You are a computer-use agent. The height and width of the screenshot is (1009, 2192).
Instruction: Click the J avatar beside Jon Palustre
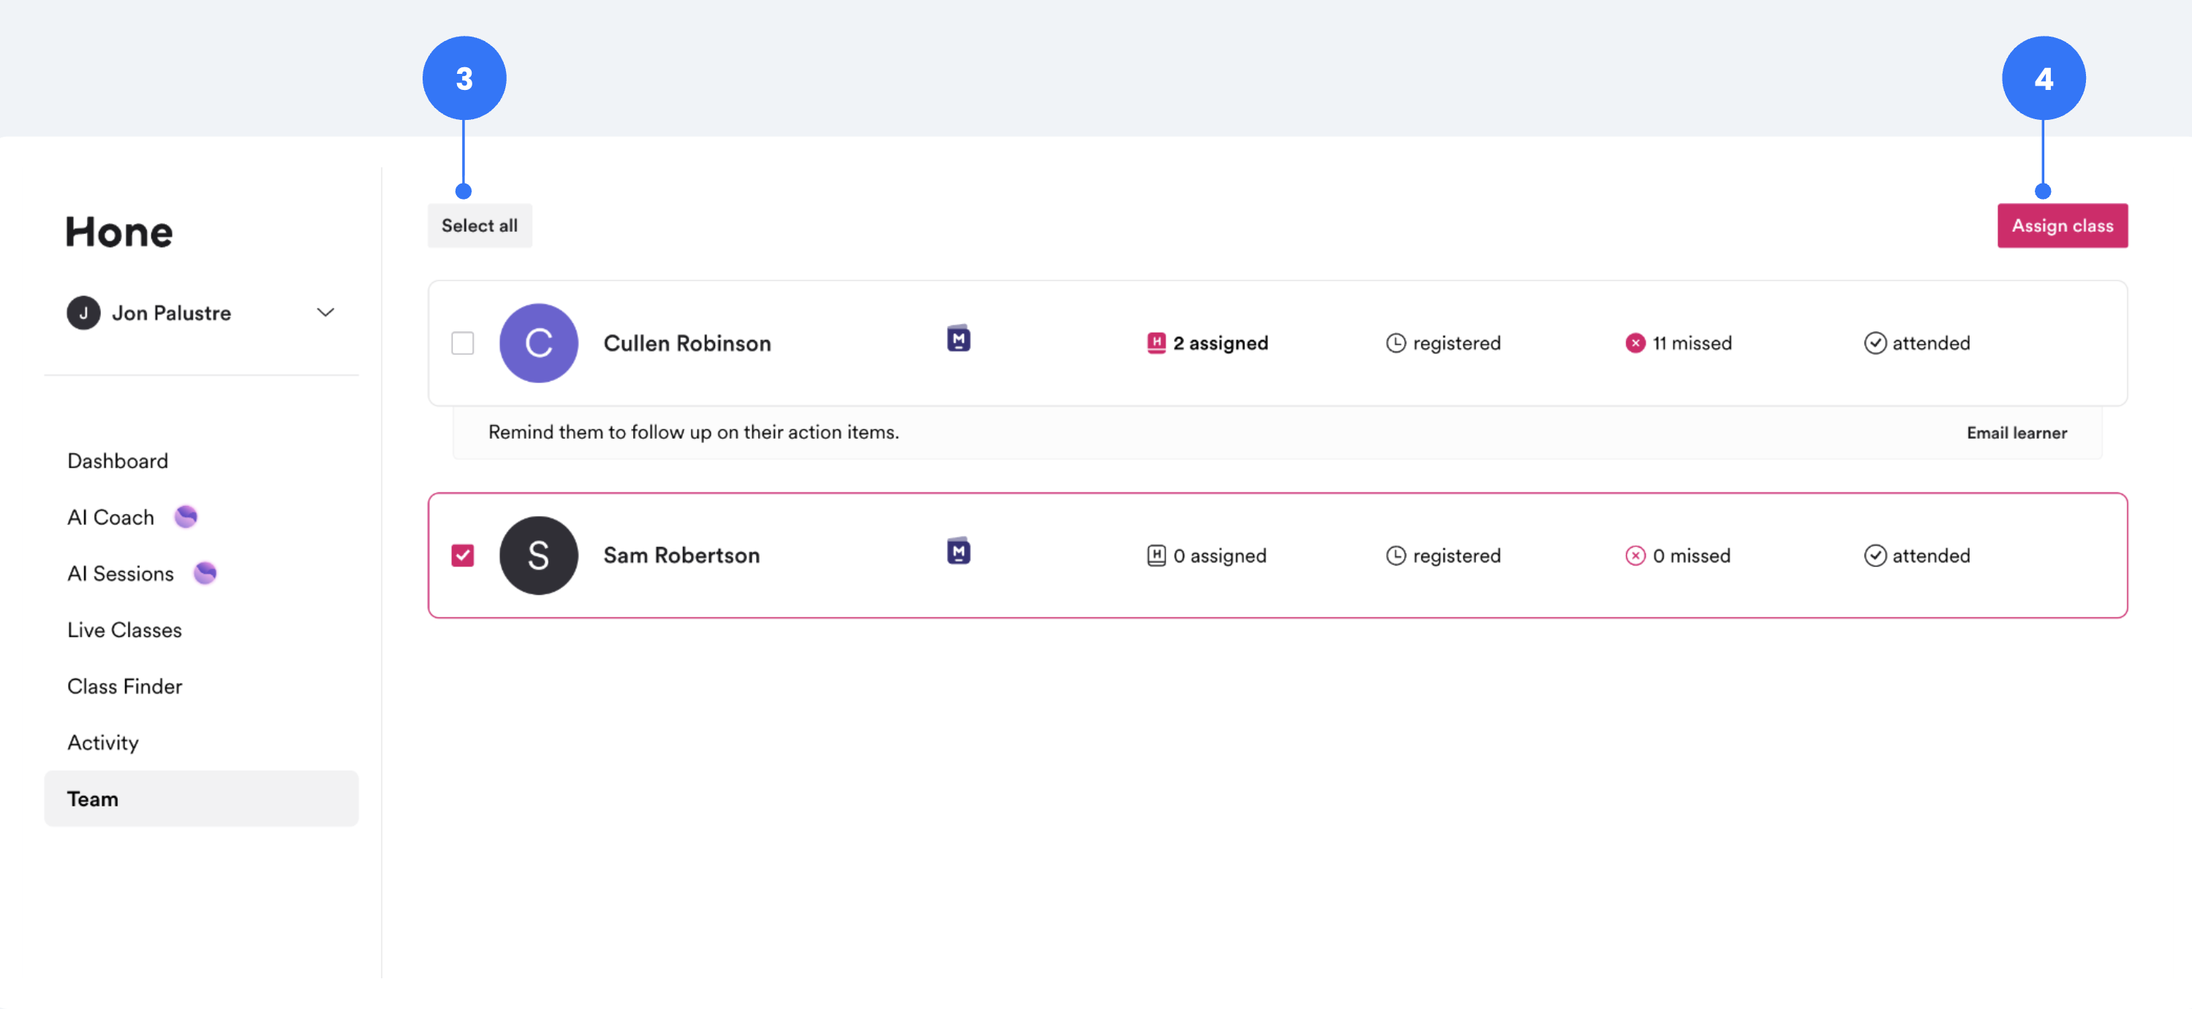83,312
